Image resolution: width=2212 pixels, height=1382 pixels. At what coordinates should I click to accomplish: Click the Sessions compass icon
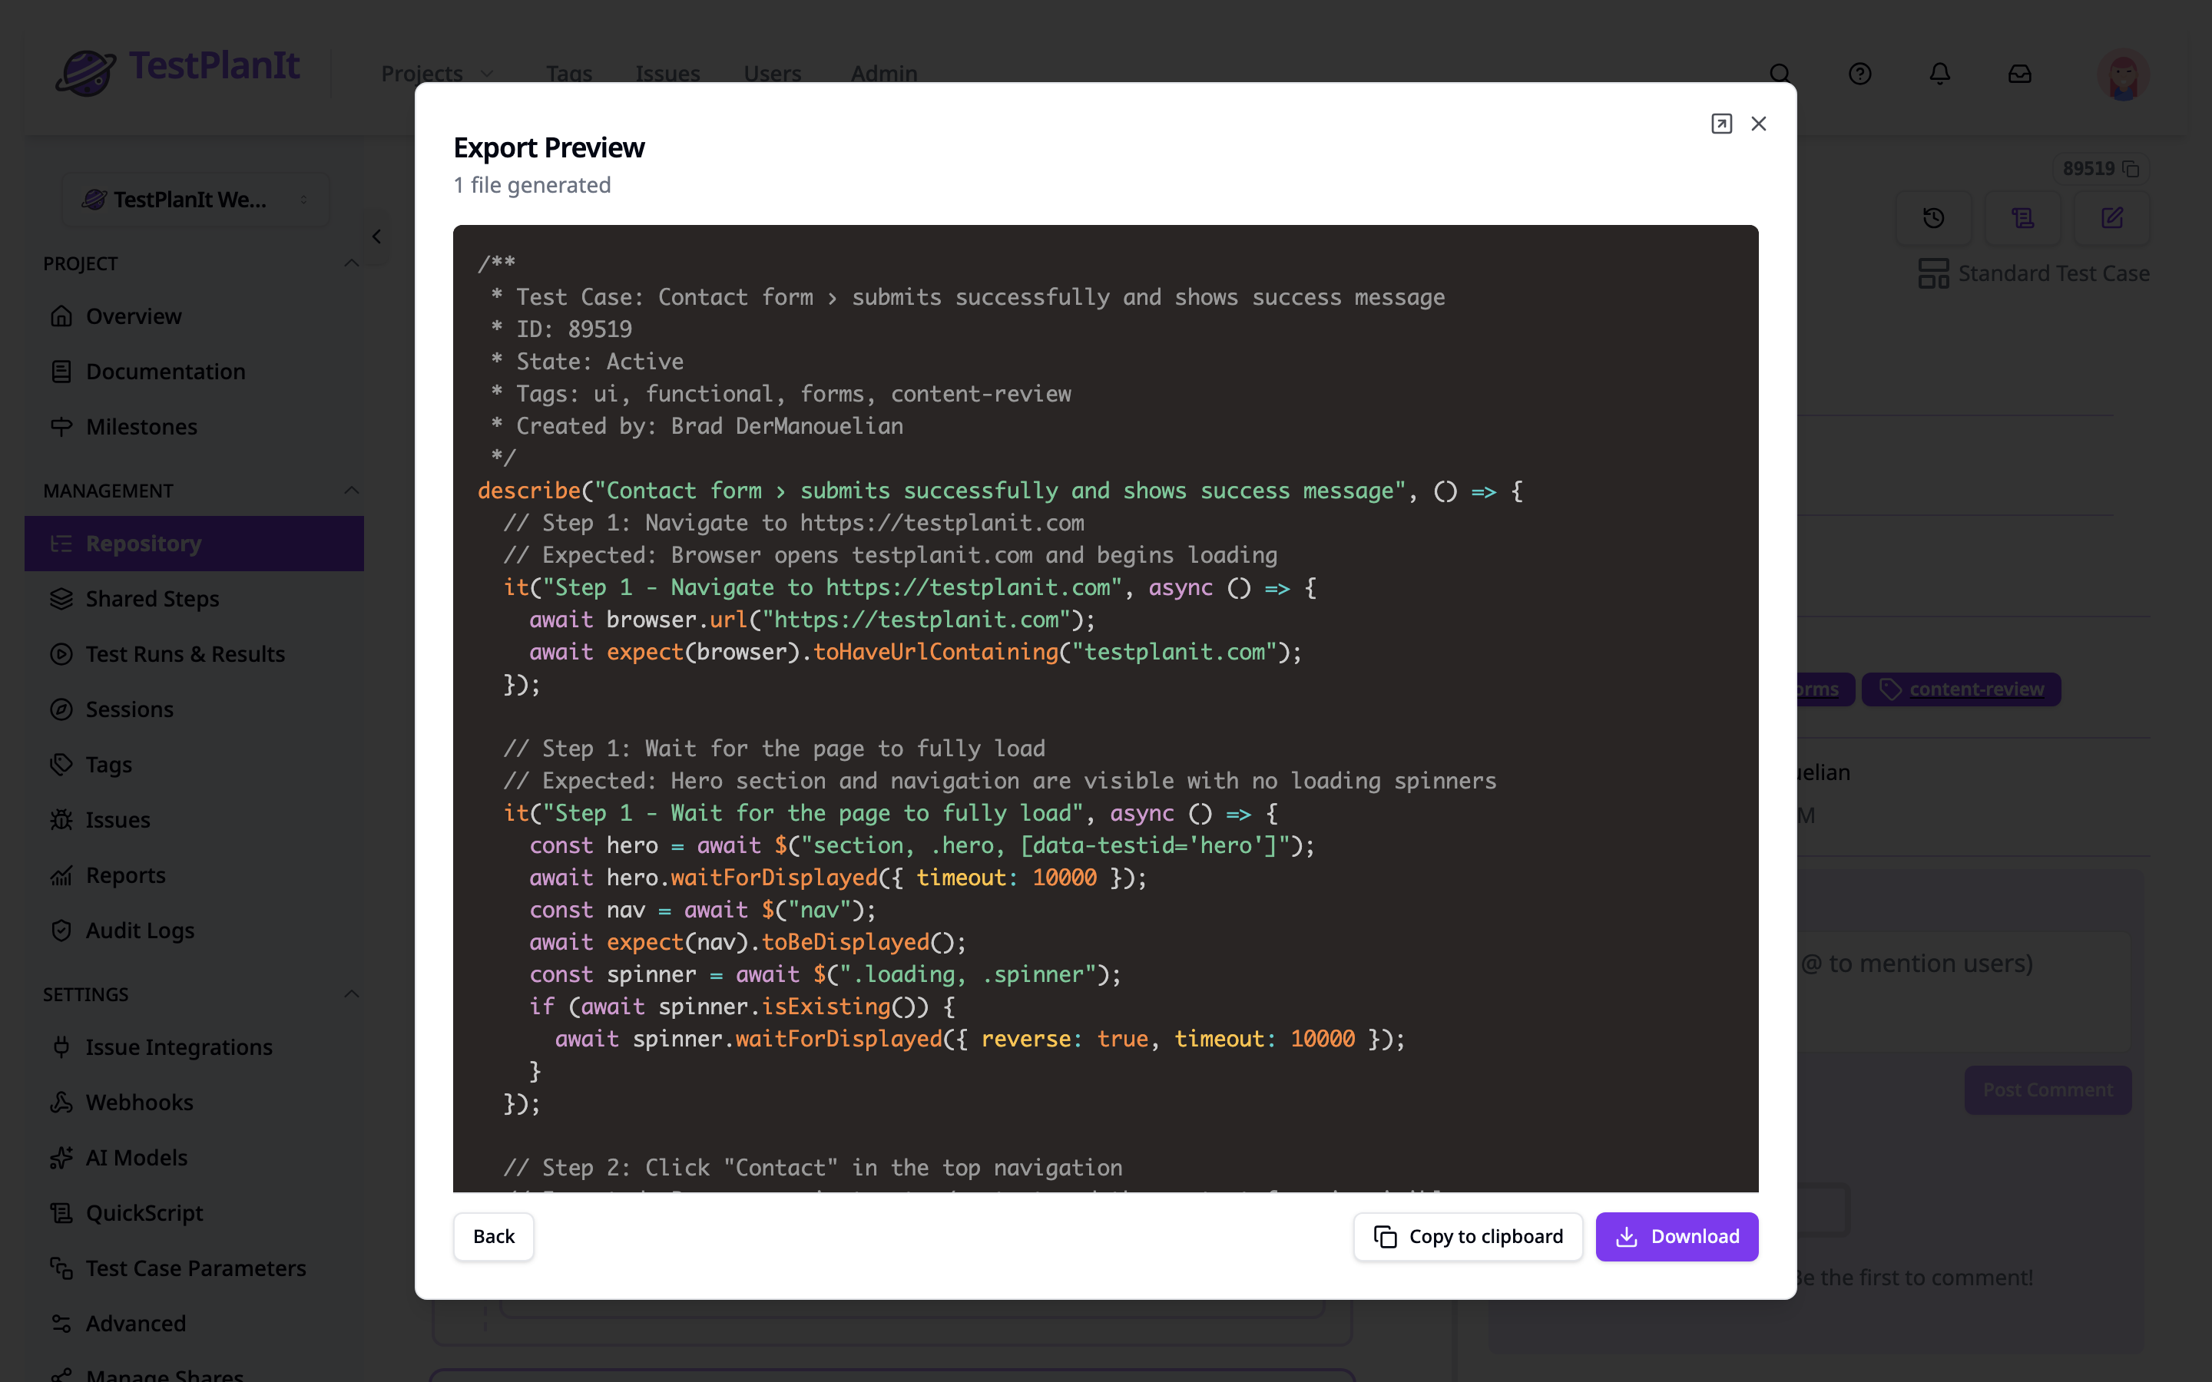[x=61, y=709]
